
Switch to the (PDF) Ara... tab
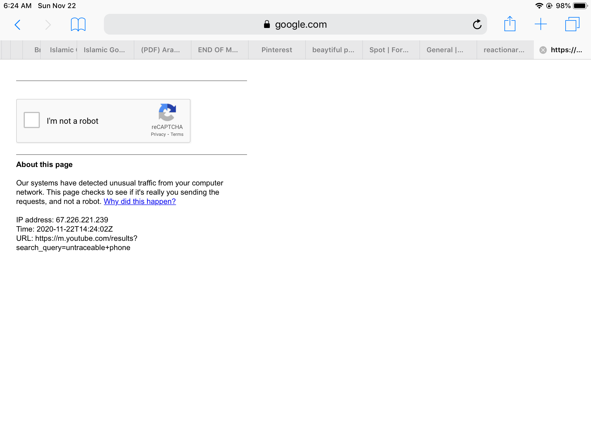162,50
